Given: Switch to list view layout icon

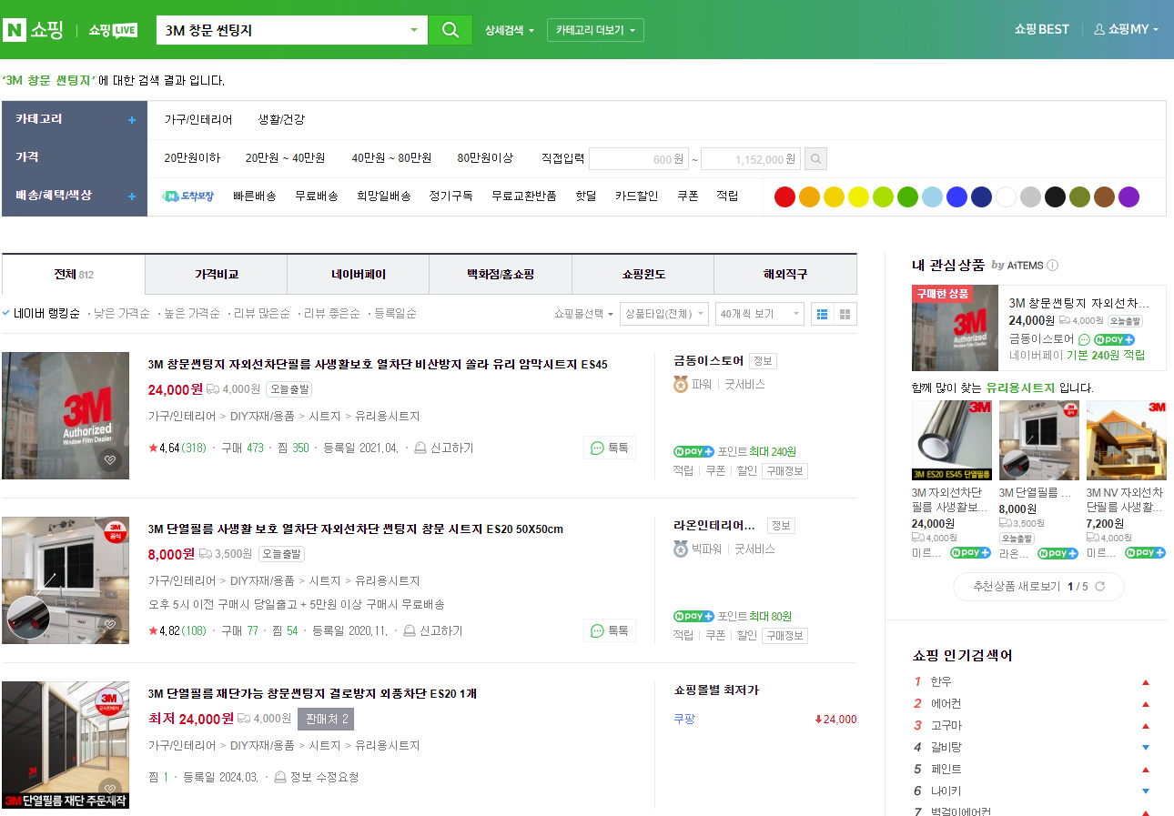Looking at the screenshot, I should tap(823, 314).
